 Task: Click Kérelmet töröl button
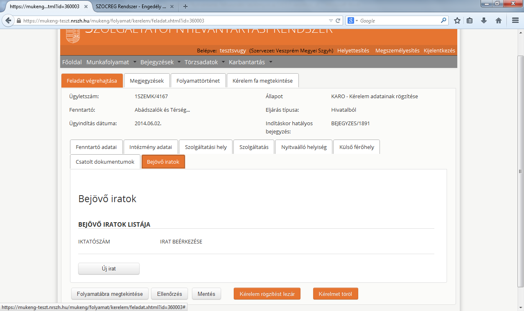pos(335,294)
